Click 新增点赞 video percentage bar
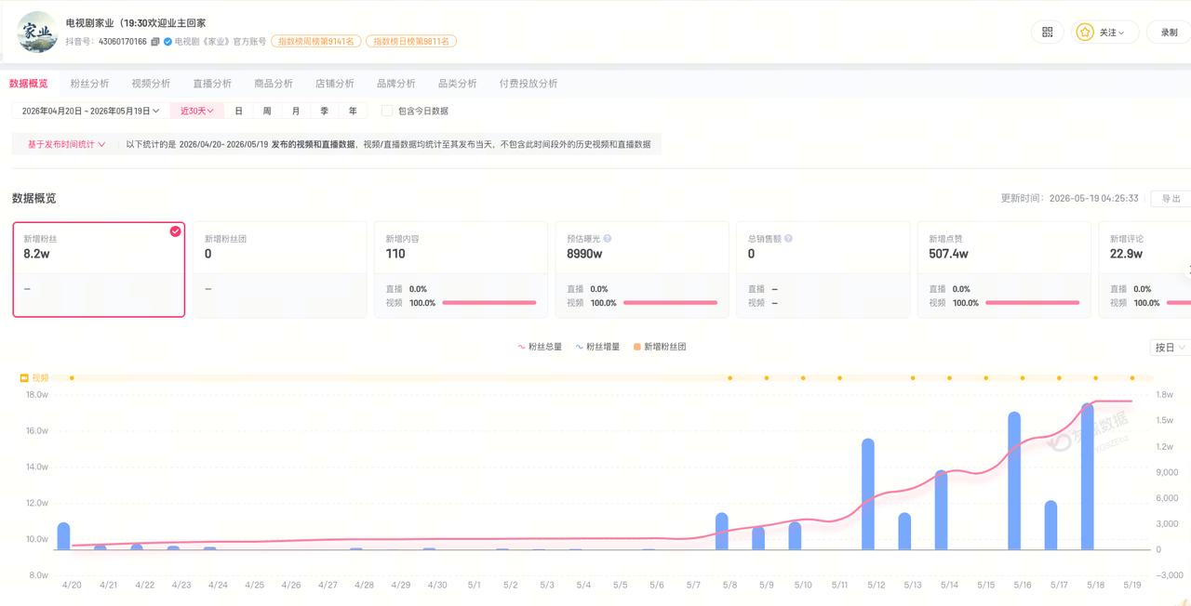Screen dimensions: 1191x606 click(x=1032, y=303)
